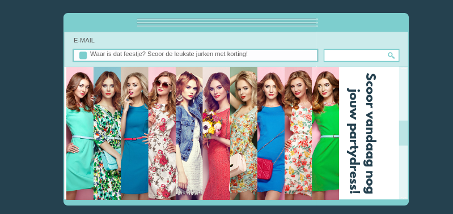The height and width of the screenshot is (214, 453).
Task: Click inside the empty search field
Action: pyautogui.click(x=361, y=55)
